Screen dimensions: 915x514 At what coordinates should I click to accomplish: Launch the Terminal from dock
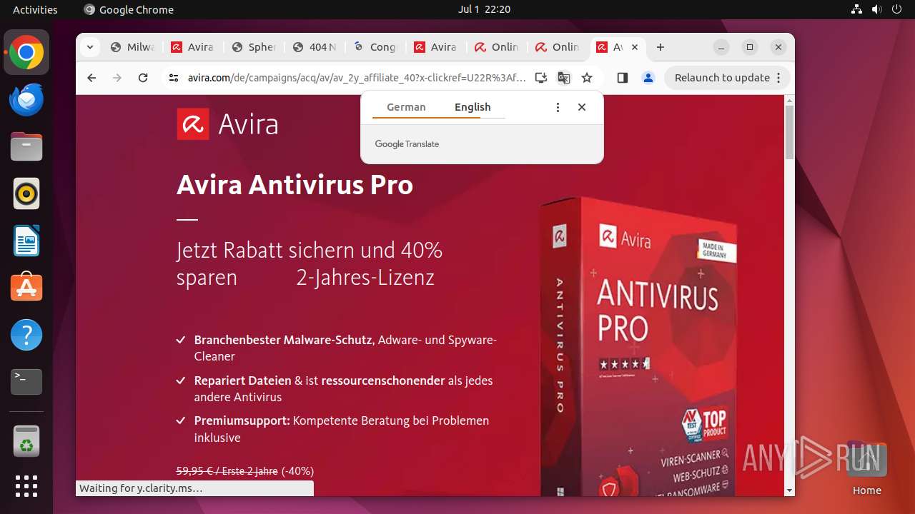[26, 382]
